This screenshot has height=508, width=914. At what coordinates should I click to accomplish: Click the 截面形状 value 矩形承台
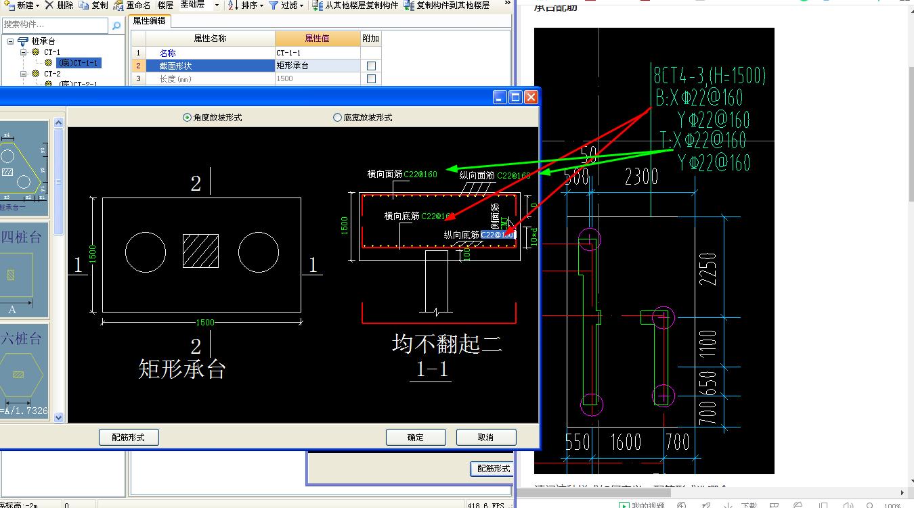point(317,66)
